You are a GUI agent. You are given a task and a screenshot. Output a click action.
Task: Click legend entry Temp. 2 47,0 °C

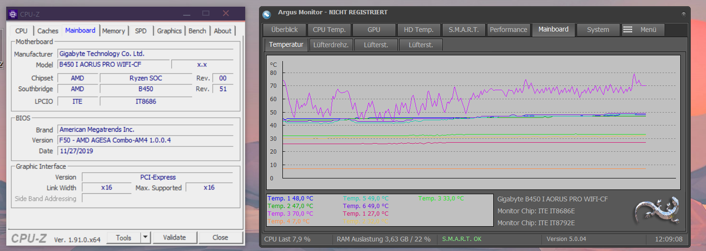click(x=291, y=206)
